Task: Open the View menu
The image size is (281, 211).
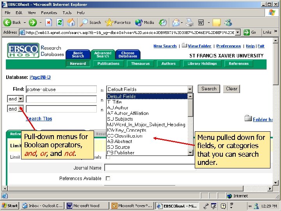Action: [x=32, y=13]
